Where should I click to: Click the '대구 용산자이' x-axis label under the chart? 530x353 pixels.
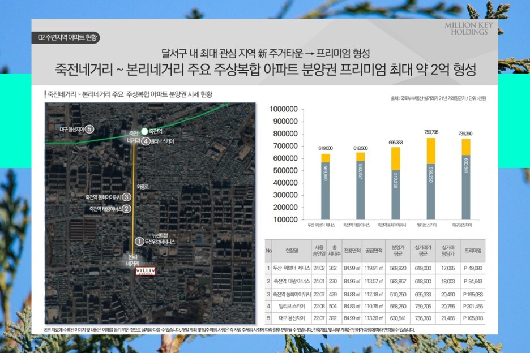click(462, 225)
